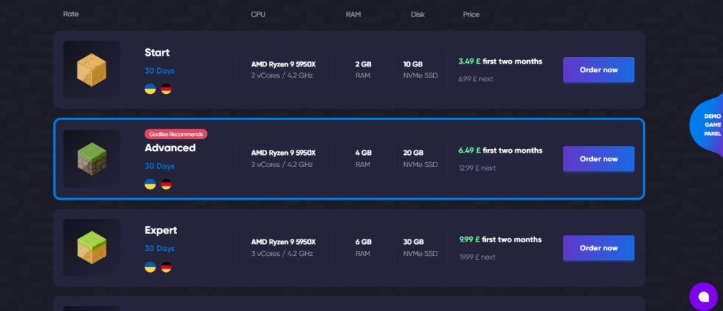Click the 6.99 £ next price
723x311 pixels.
pos(476,79)
